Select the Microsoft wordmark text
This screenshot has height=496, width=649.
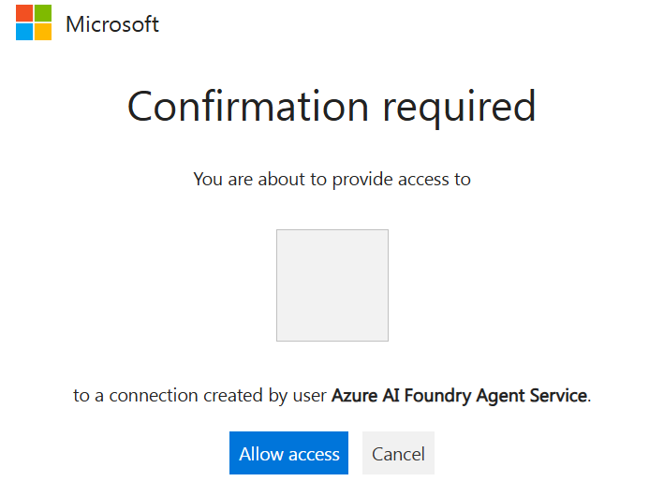pyautogui.click(x=112, y=24)
